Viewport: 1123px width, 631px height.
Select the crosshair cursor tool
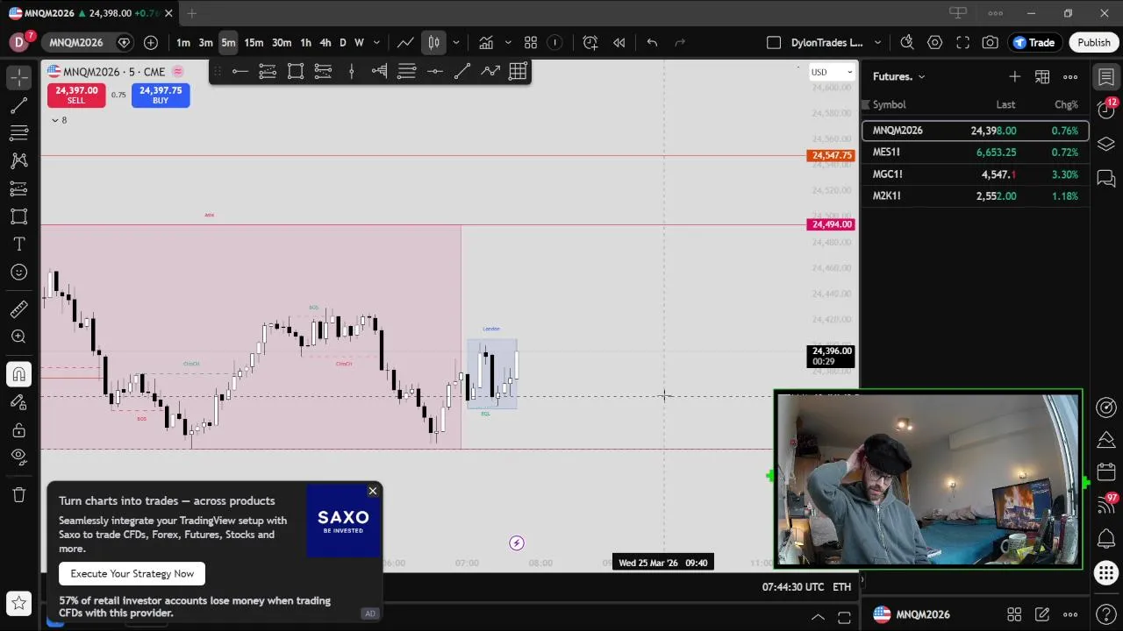pyautogui.click(x=18, y=77)
